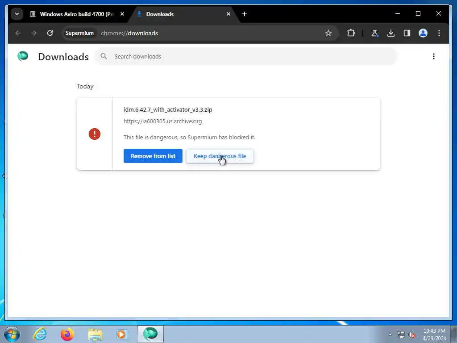Click the idm.6.42.7_with_activator_v3.3.zip file name

click(168, 110)
